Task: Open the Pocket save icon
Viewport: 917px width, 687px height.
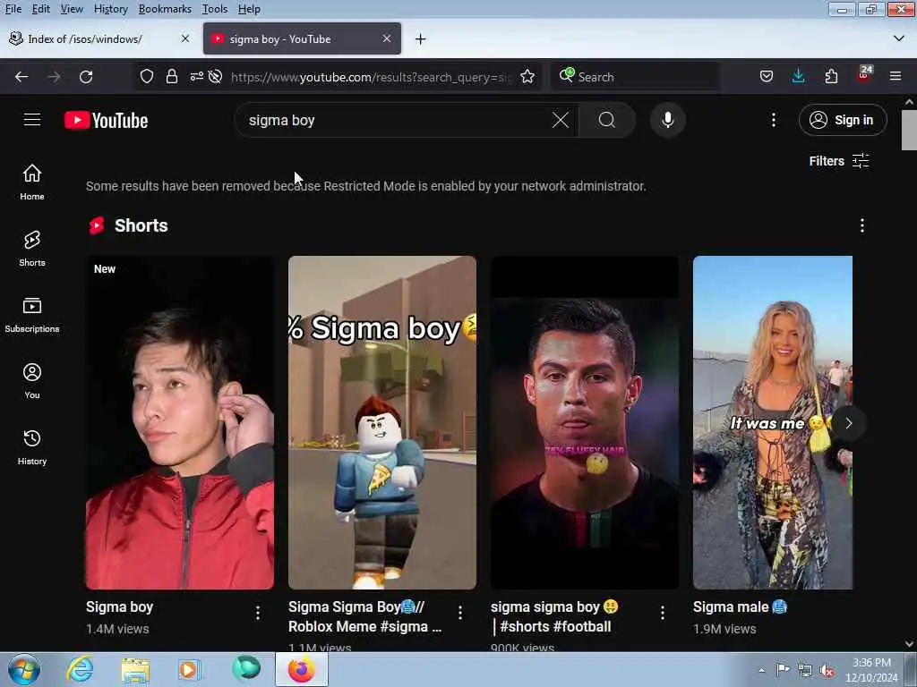Action: pyautogui.click(x=767, y=77)
